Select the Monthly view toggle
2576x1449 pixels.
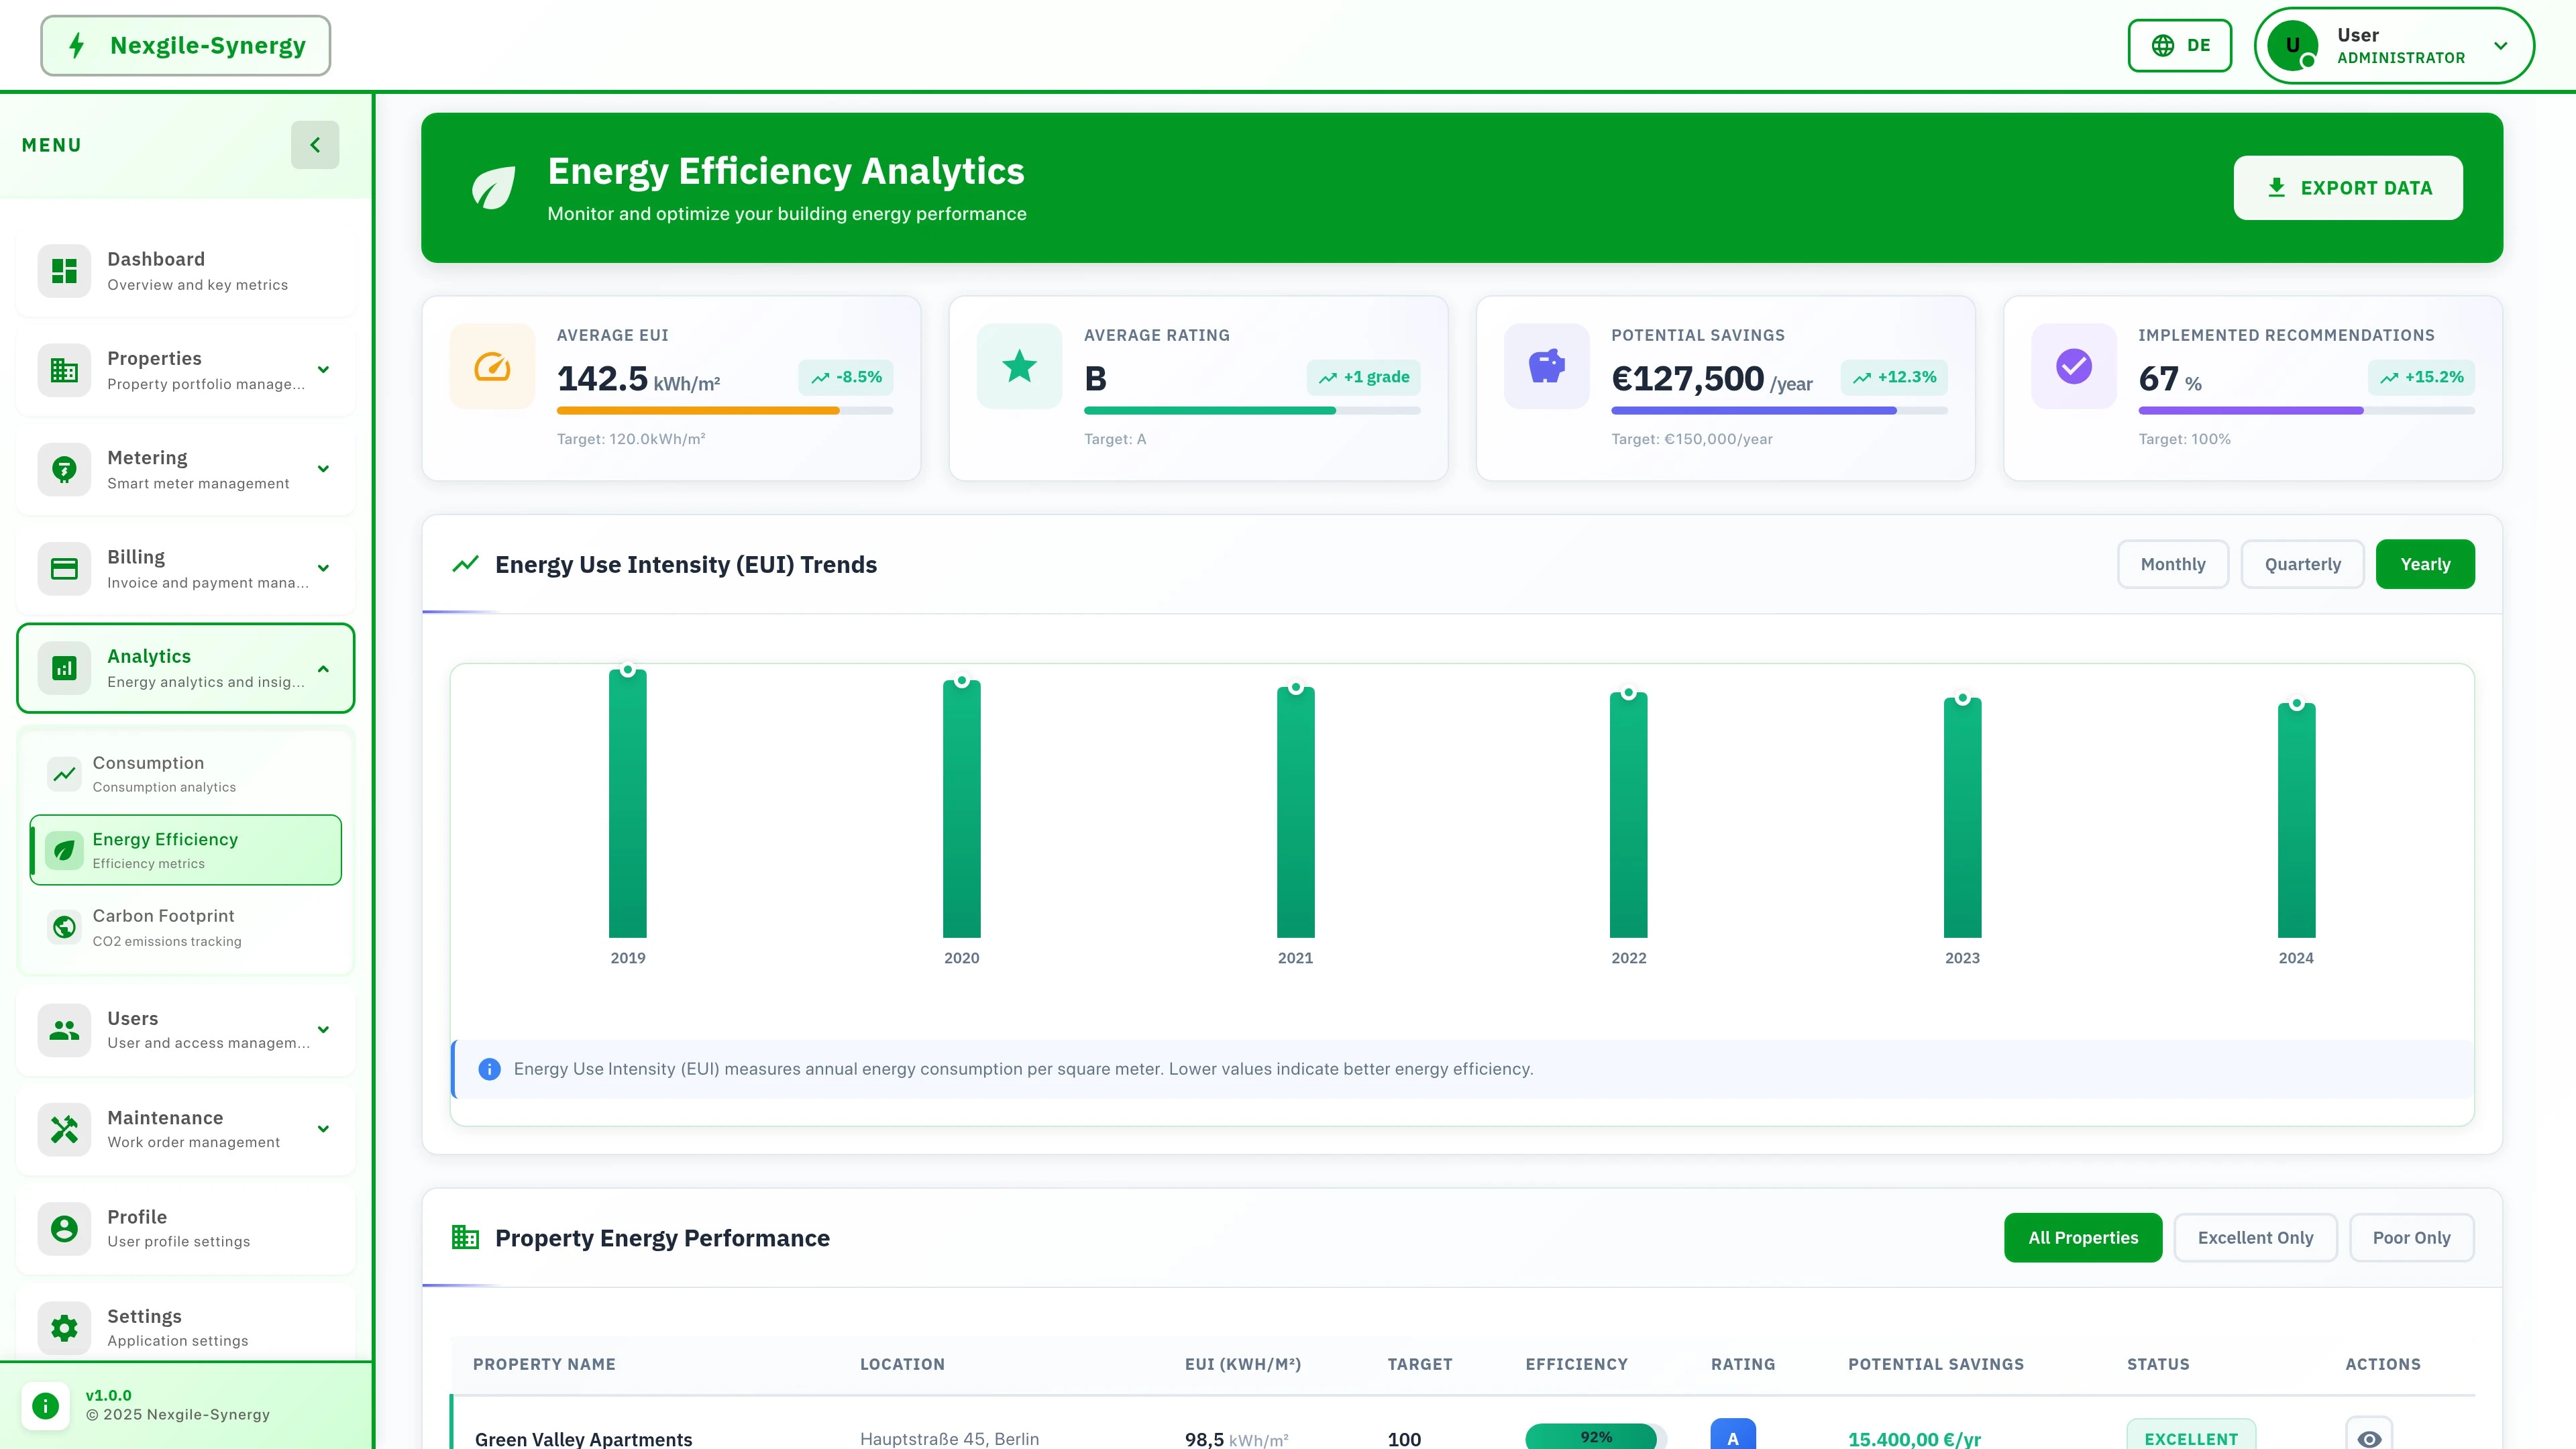2173,564
